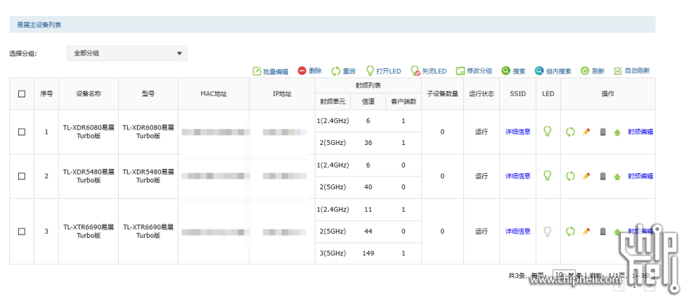Toggle the LED bulb for TL-XDR6080
This screenshot has width=689, height=304.
pyautogui.click(x=548, y=131)
